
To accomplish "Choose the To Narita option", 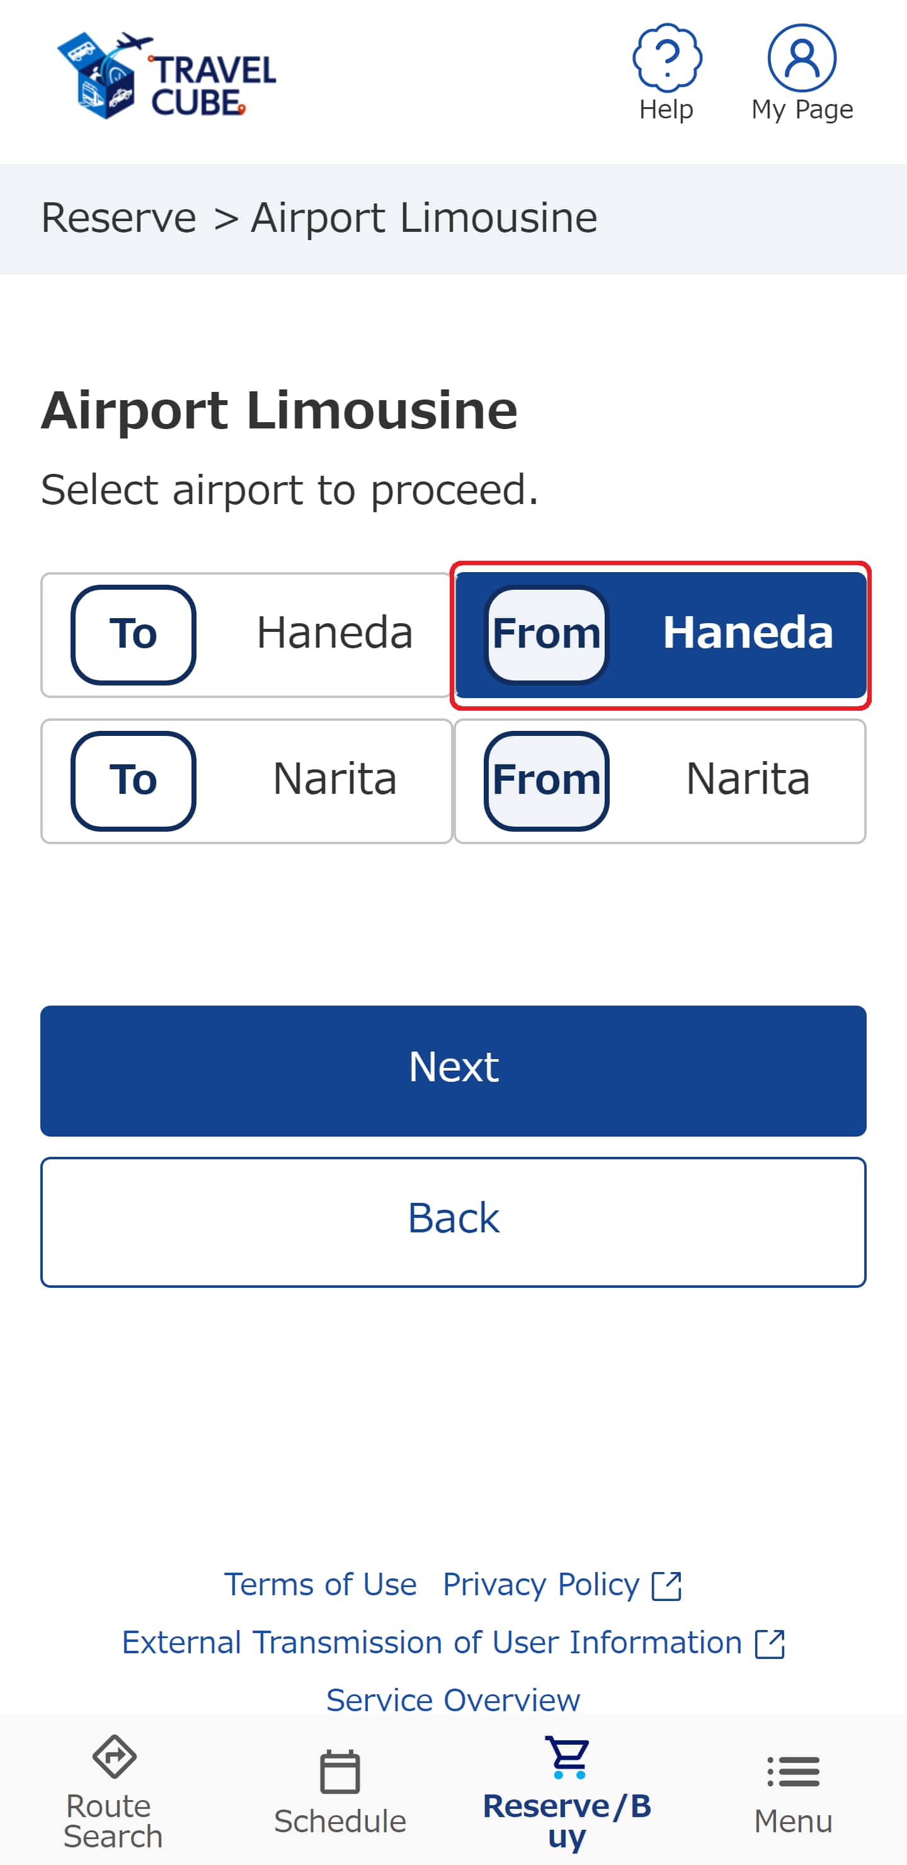I will [x=246, y=781].
